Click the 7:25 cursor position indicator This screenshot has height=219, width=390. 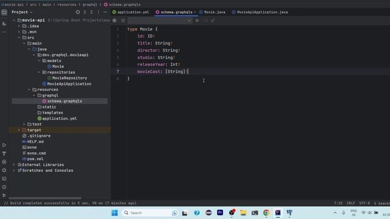(x=338, y=203)
